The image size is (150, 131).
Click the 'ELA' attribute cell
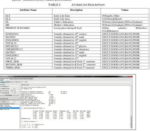pos(28,19)
